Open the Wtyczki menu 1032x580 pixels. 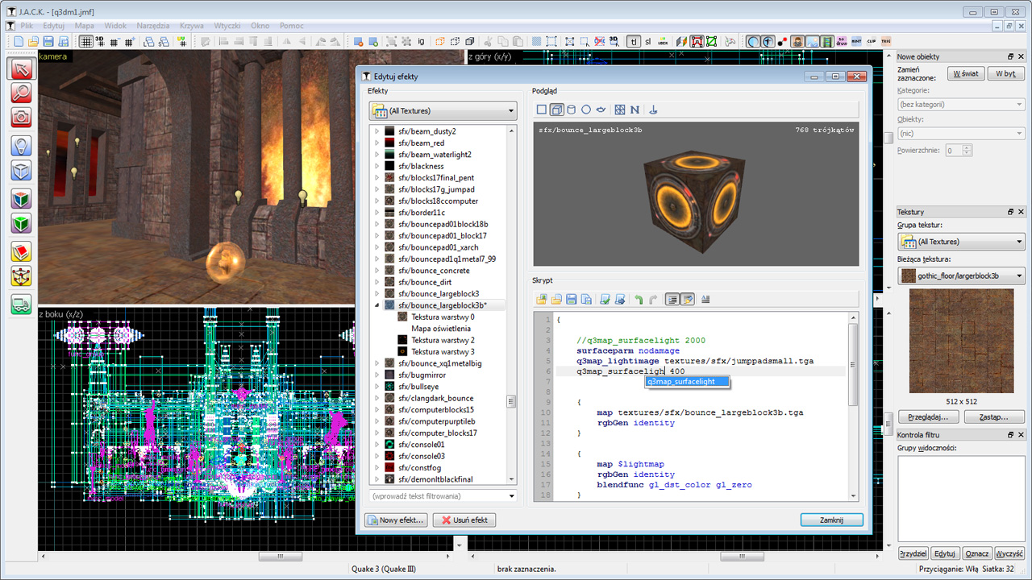(228, 26)
